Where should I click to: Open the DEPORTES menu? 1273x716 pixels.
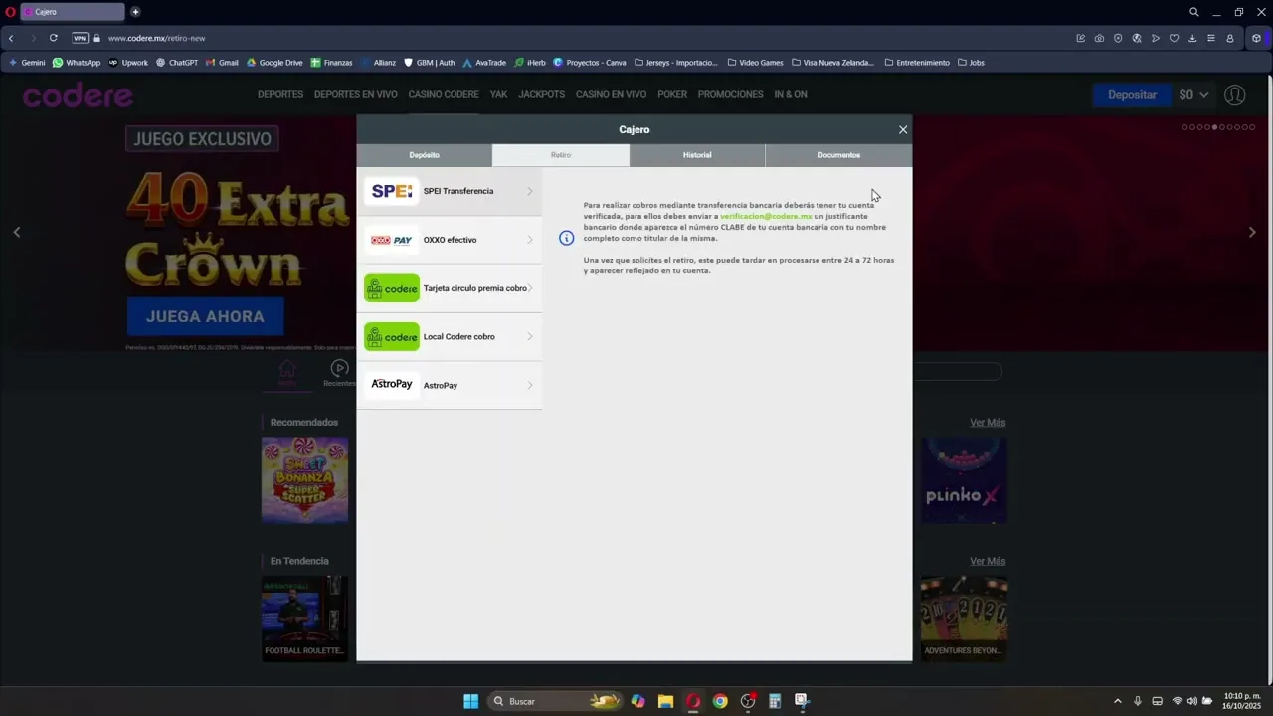(280, 95)
